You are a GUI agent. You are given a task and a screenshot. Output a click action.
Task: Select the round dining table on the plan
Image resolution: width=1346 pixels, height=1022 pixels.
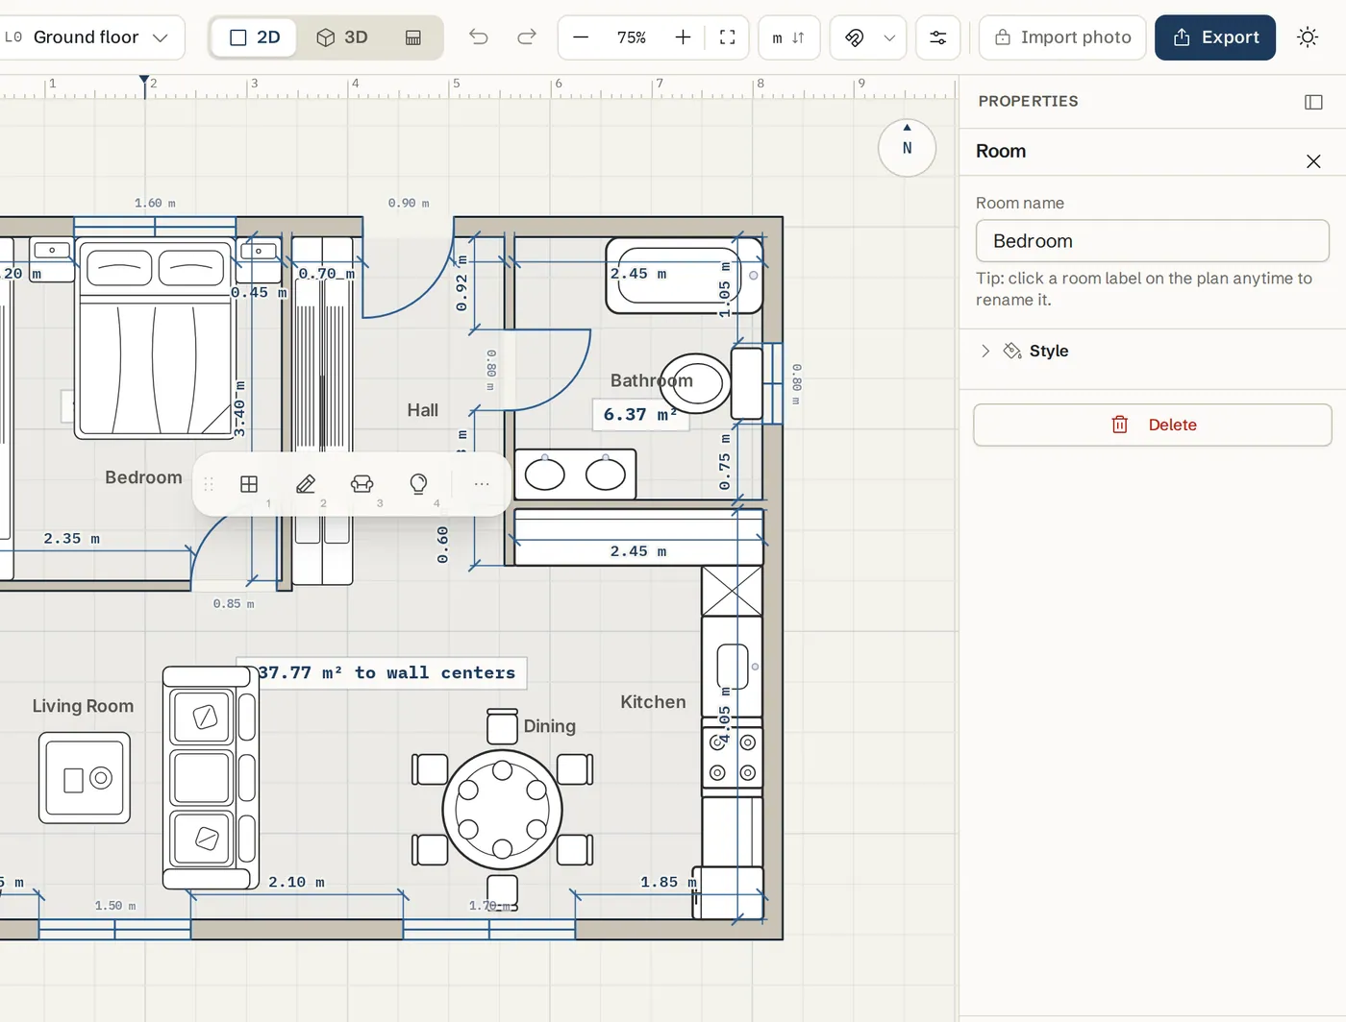click(502, 809)
